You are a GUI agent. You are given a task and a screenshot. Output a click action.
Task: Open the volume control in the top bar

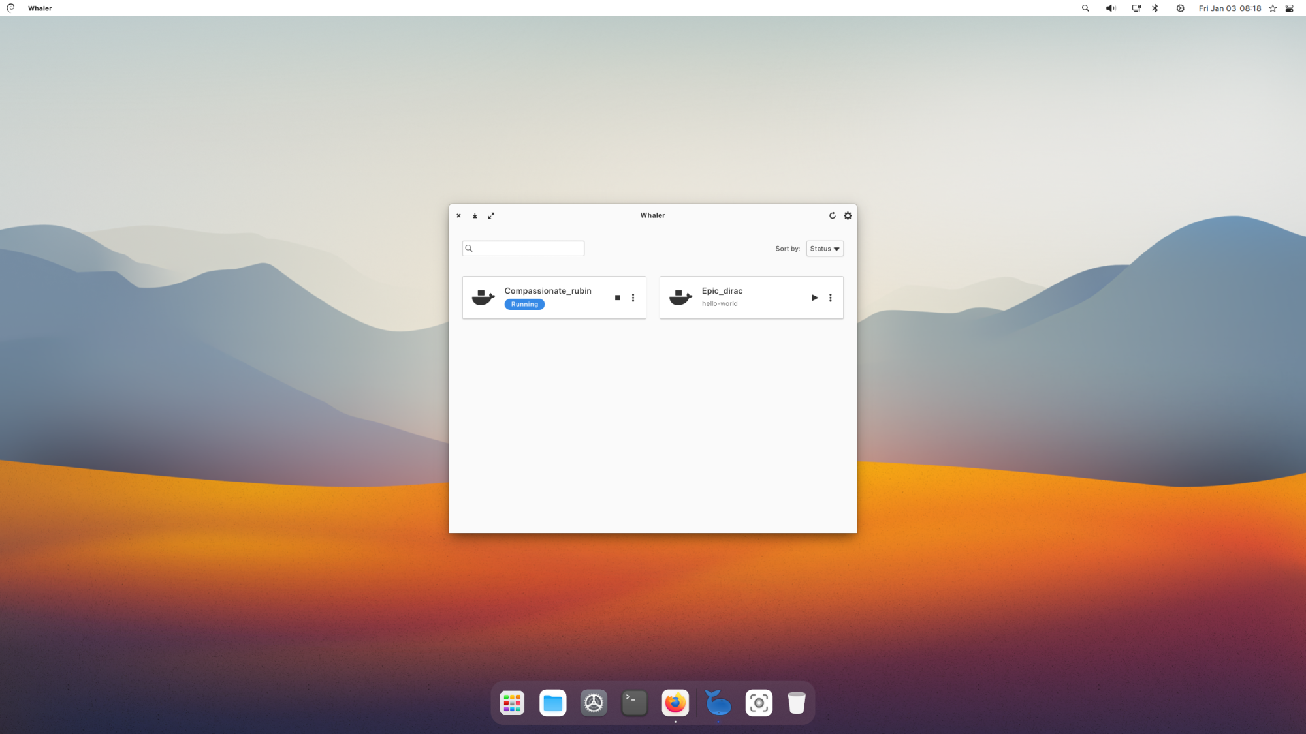pyautogui.click(x=1110, y=8)
